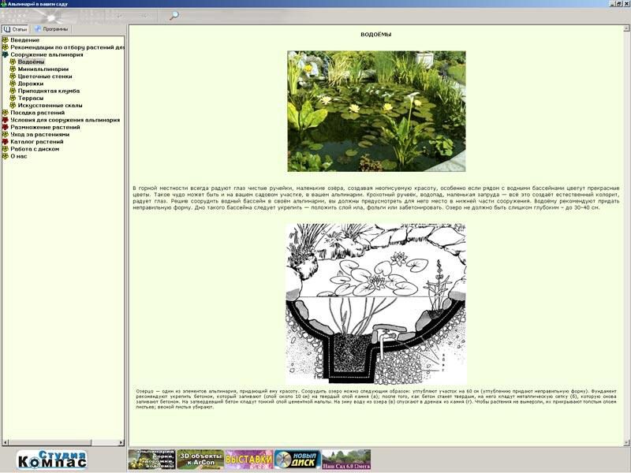This screenshot has width=631, height=473.
Task: Open the Цветочные стенки article
Action: click(44, 76)
